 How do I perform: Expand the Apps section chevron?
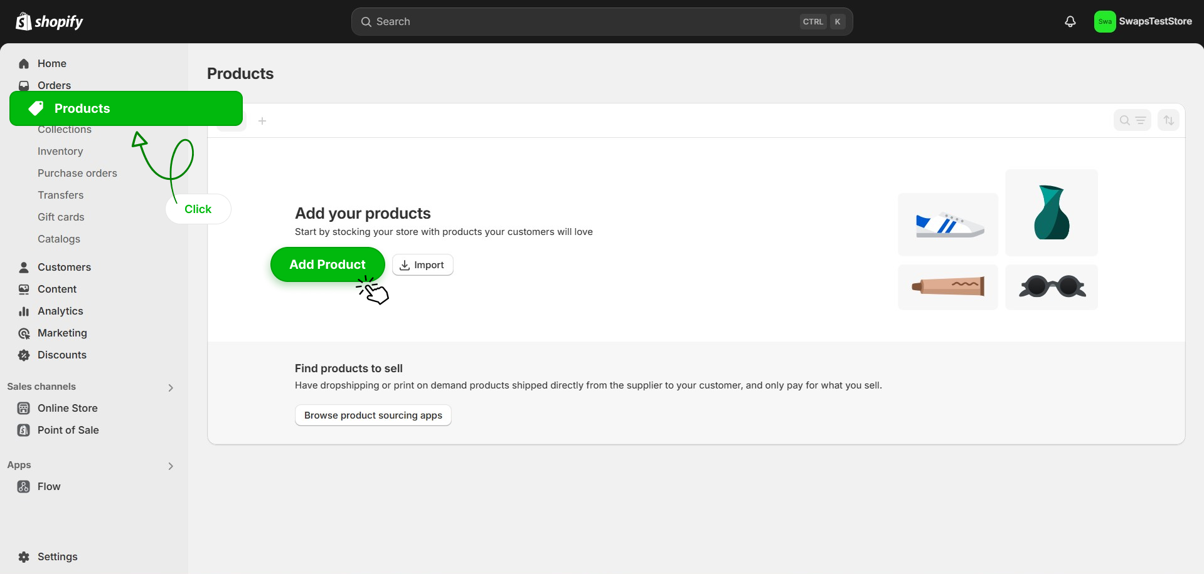171,466
